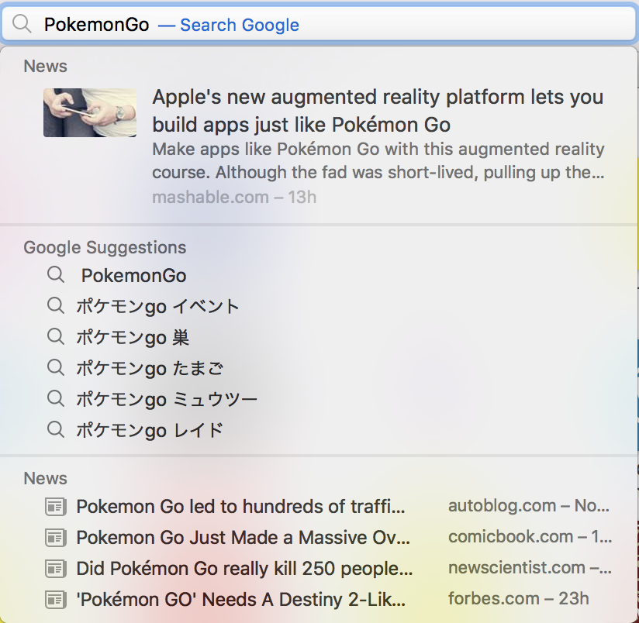The width and height of the screenshot is (639, 623).
Task: Click search icon beside 'ポケモンgo ミュウツー'
Action: (55, 398)
